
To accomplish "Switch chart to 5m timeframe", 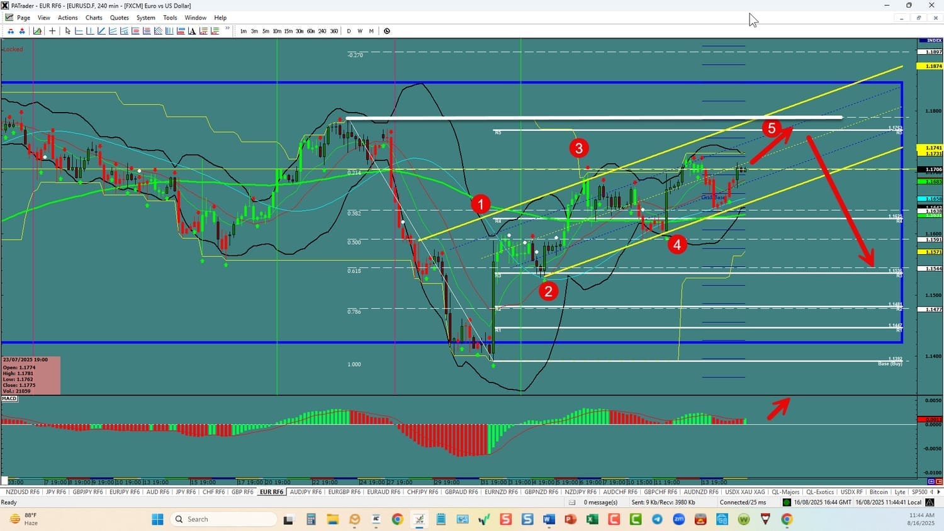I will [x=266, y=31].
